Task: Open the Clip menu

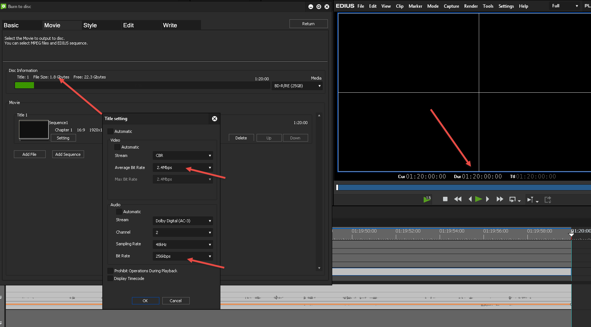Action: pyautogui.click(x=399, y=6)
